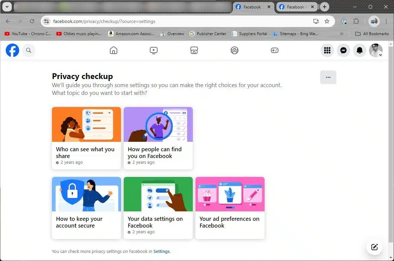This screenshot has width=394, height=261.
Task: Expand the tab search dropdown
Action: pyautogui.click(x=7, y=7)
